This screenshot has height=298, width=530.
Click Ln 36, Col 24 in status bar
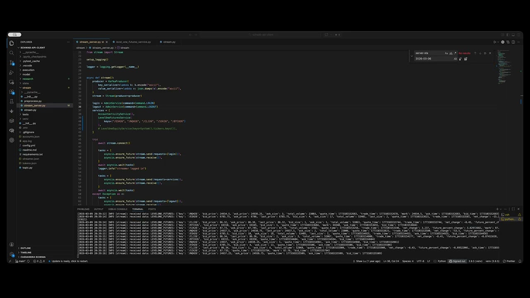coord(391,261)
